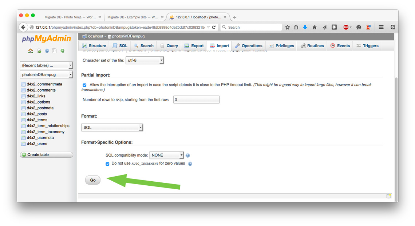Toggle allow interruption of import checkbox
Viewport: 415px width, 226px height.
click(x=84, y=85)
